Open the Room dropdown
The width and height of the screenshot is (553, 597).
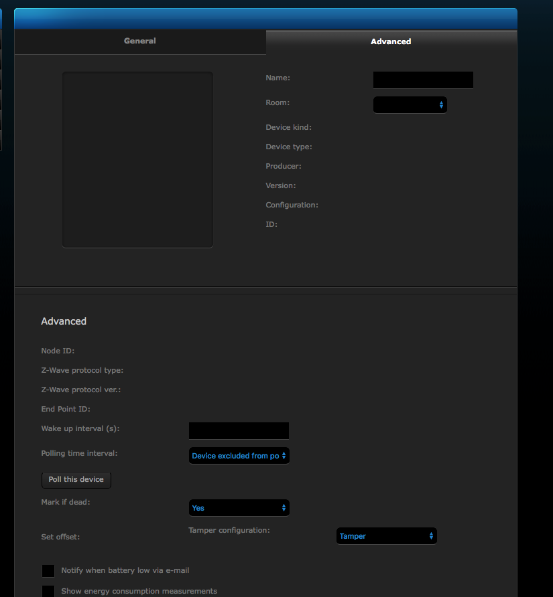(x=410, y=105)
